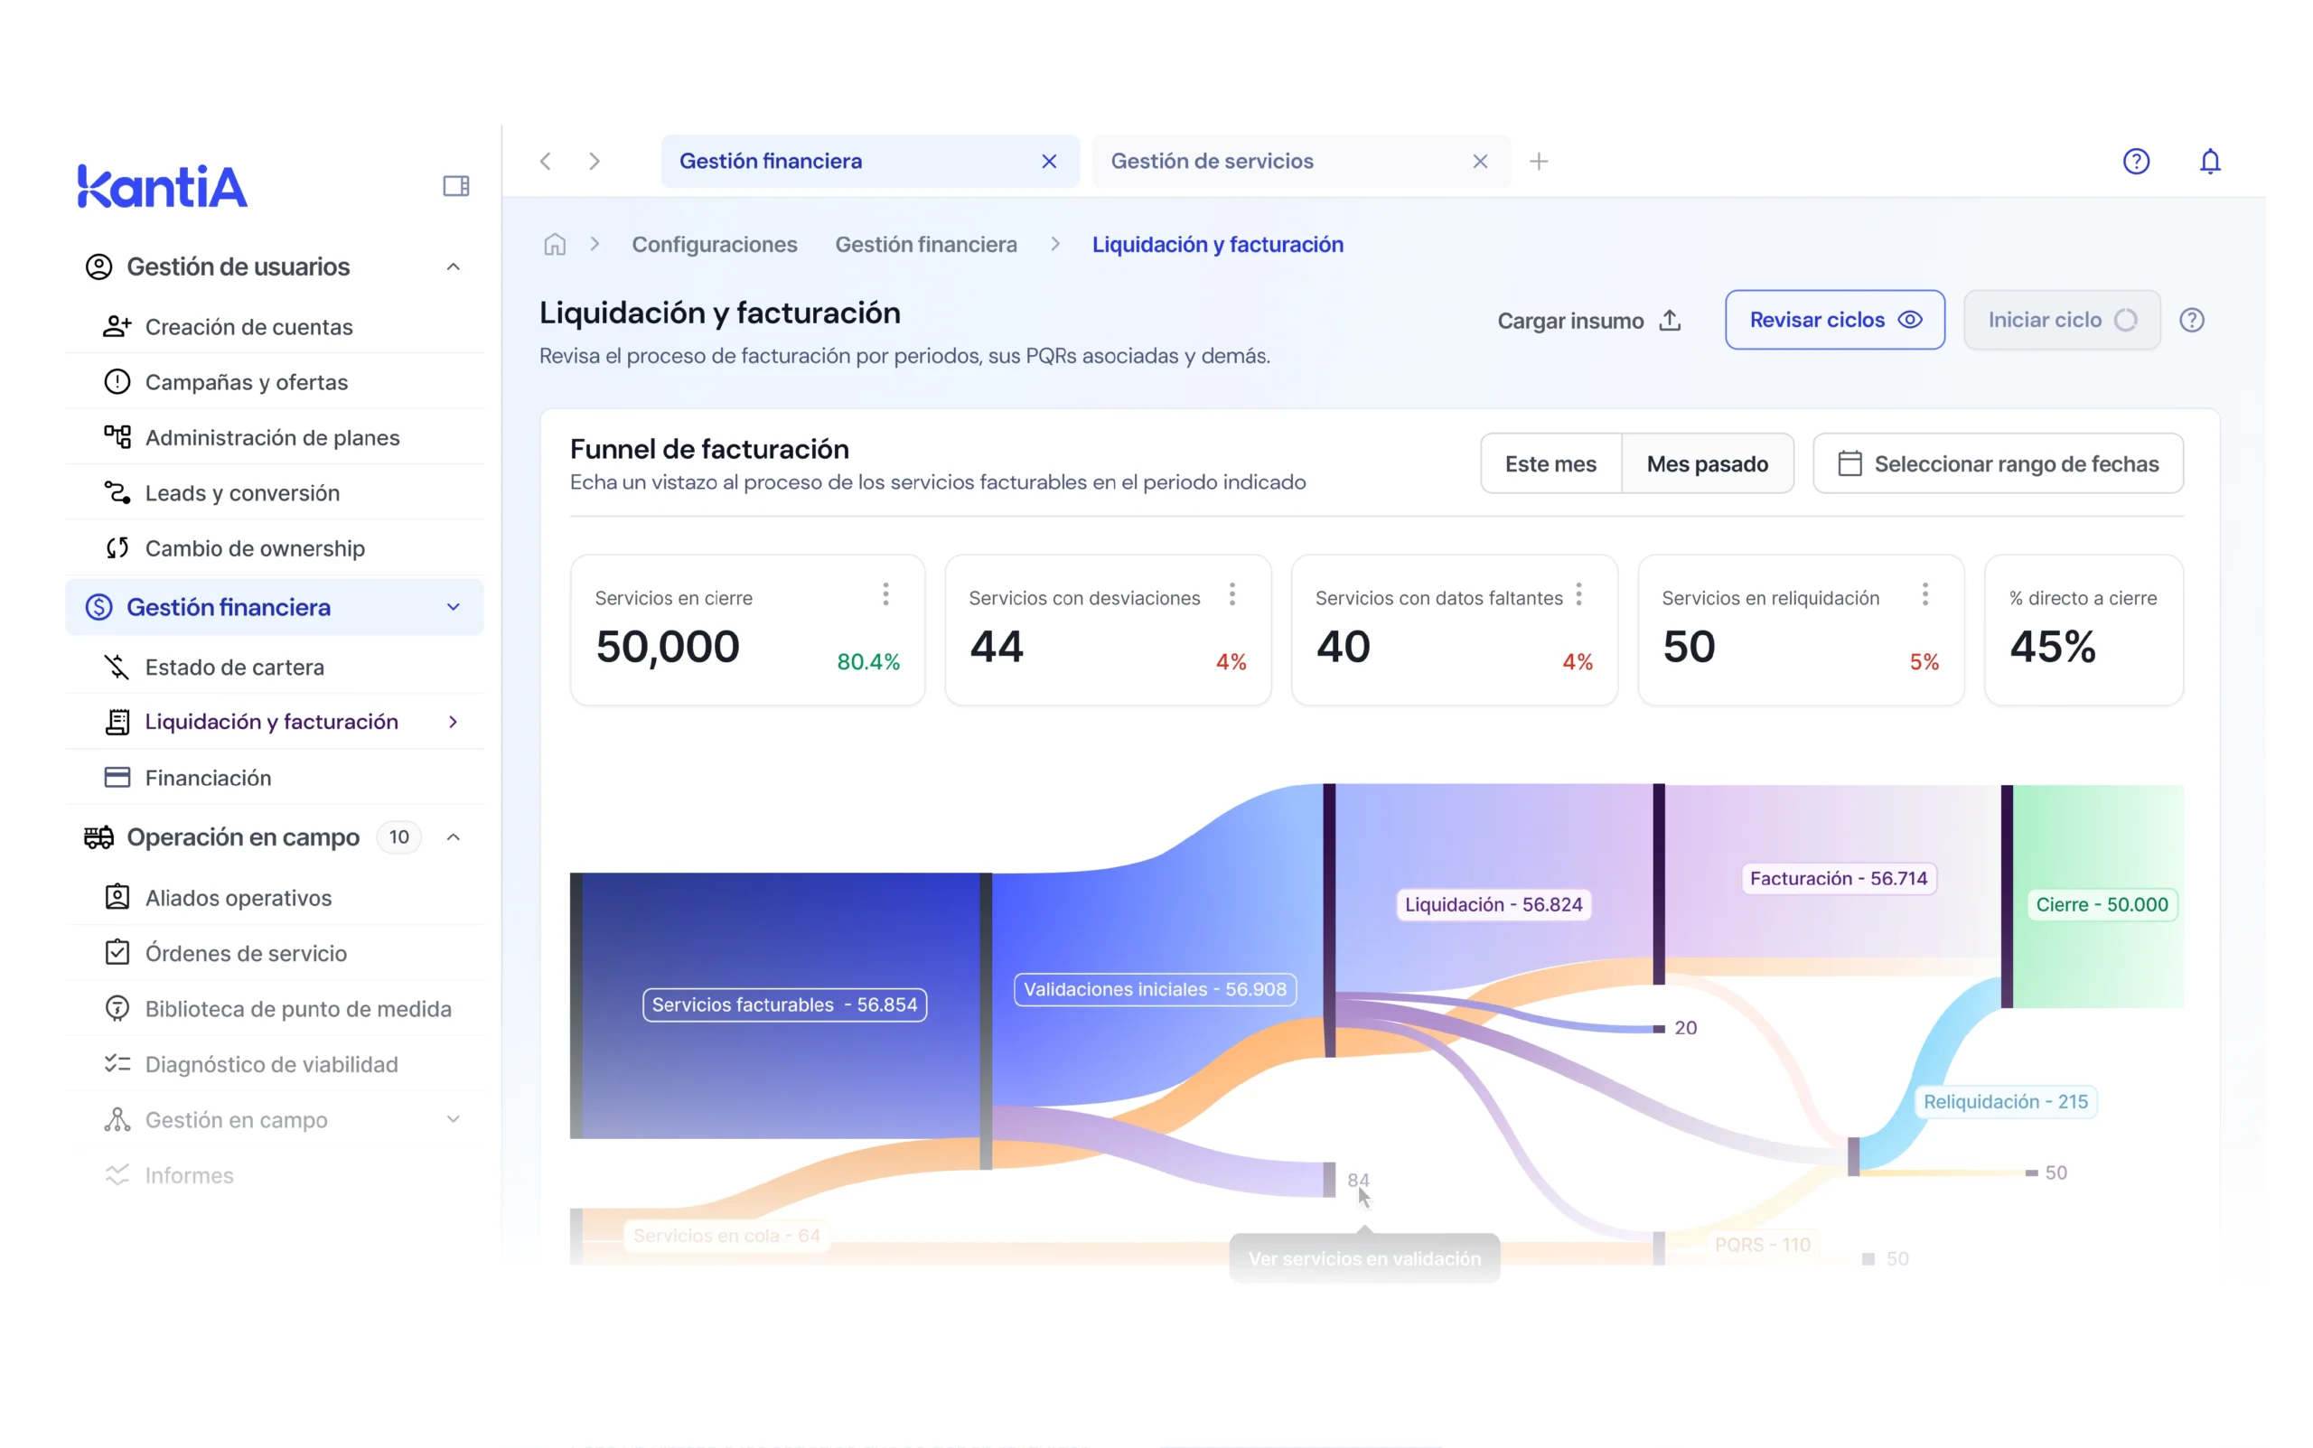
Task: Open the Servicios en cierre card options menu
Action: pos(886,593)
